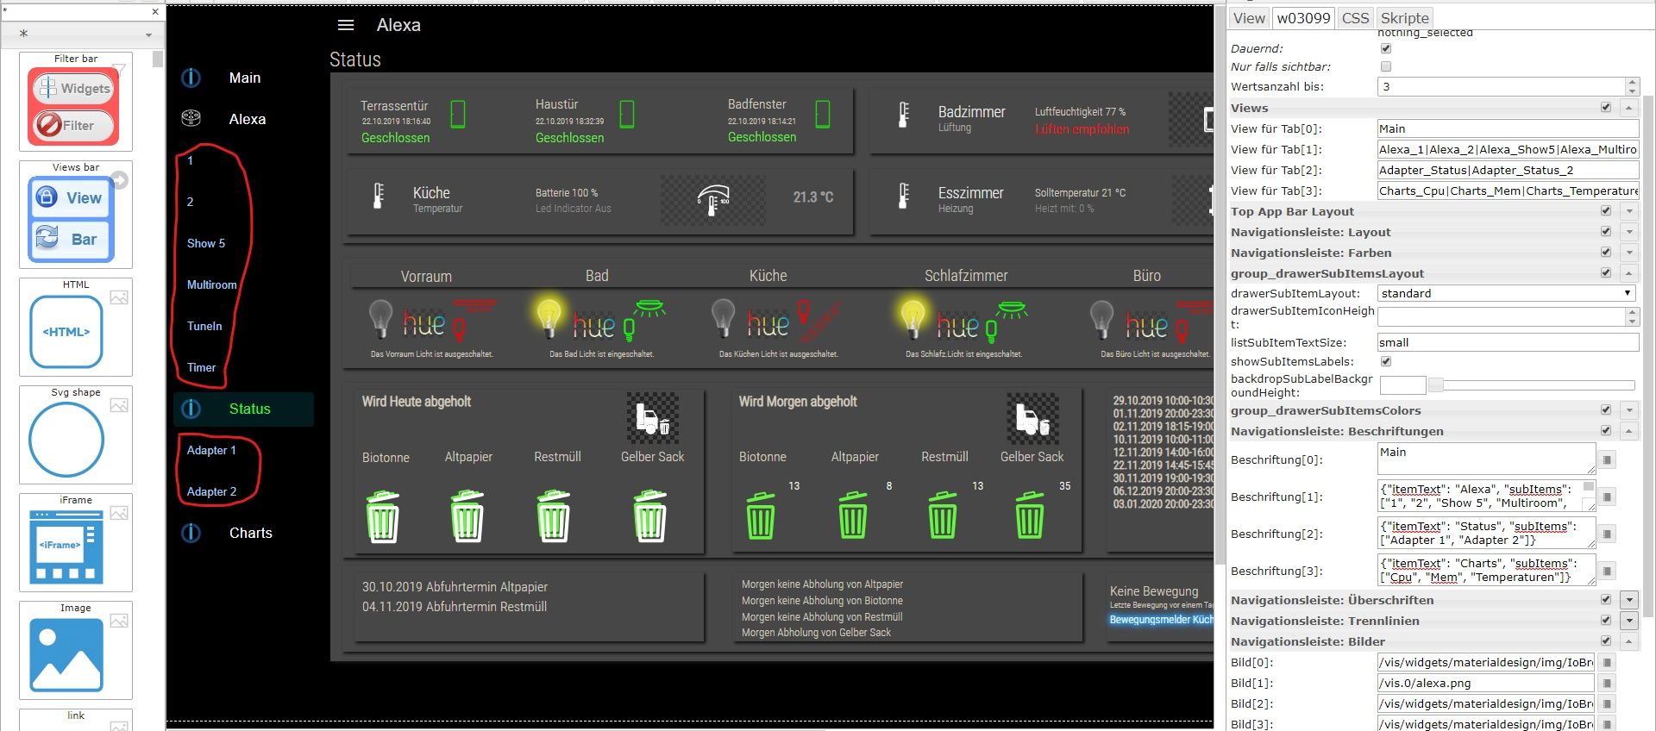This screenshot has width=1656, height=731.
Task: Open the Multiroom sub-item
Action: pos(211,284)
